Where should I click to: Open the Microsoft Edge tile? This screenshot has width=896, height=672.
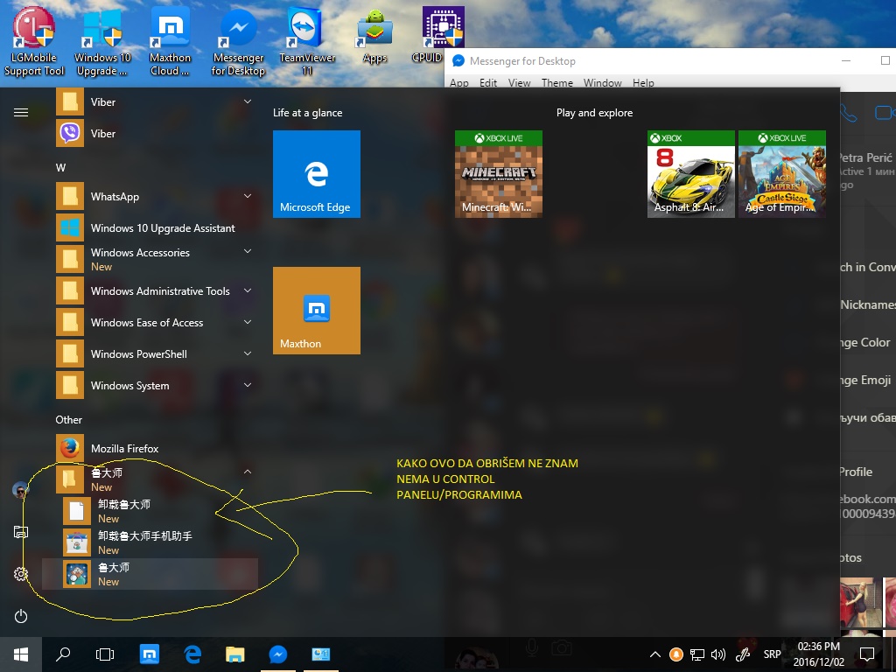[x=317, y=174]
